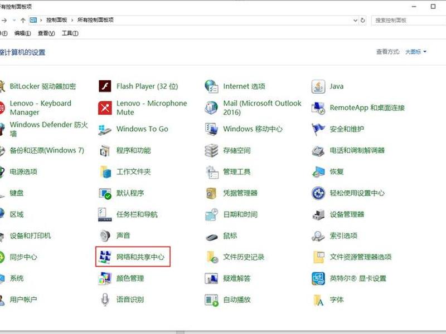Click 英特尔® 显卡设置 icon
446x334 pixels.
coord(318,278)
